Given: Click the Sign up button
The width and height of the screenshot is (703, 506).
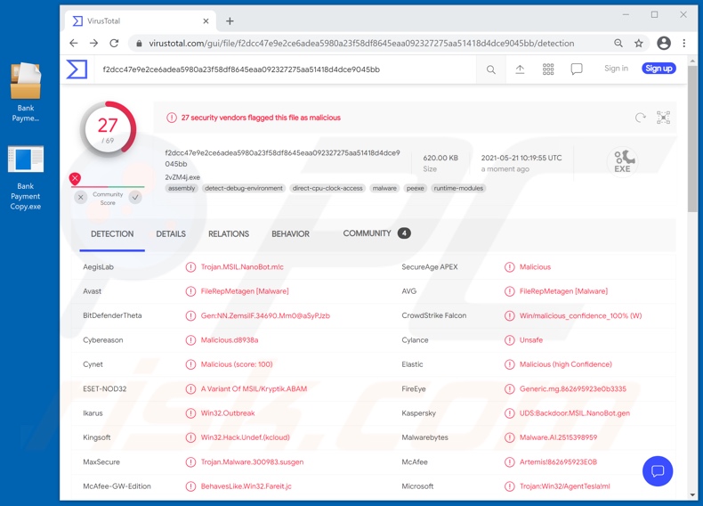Looking at the screenshot, I should click(x=659, y=69).
